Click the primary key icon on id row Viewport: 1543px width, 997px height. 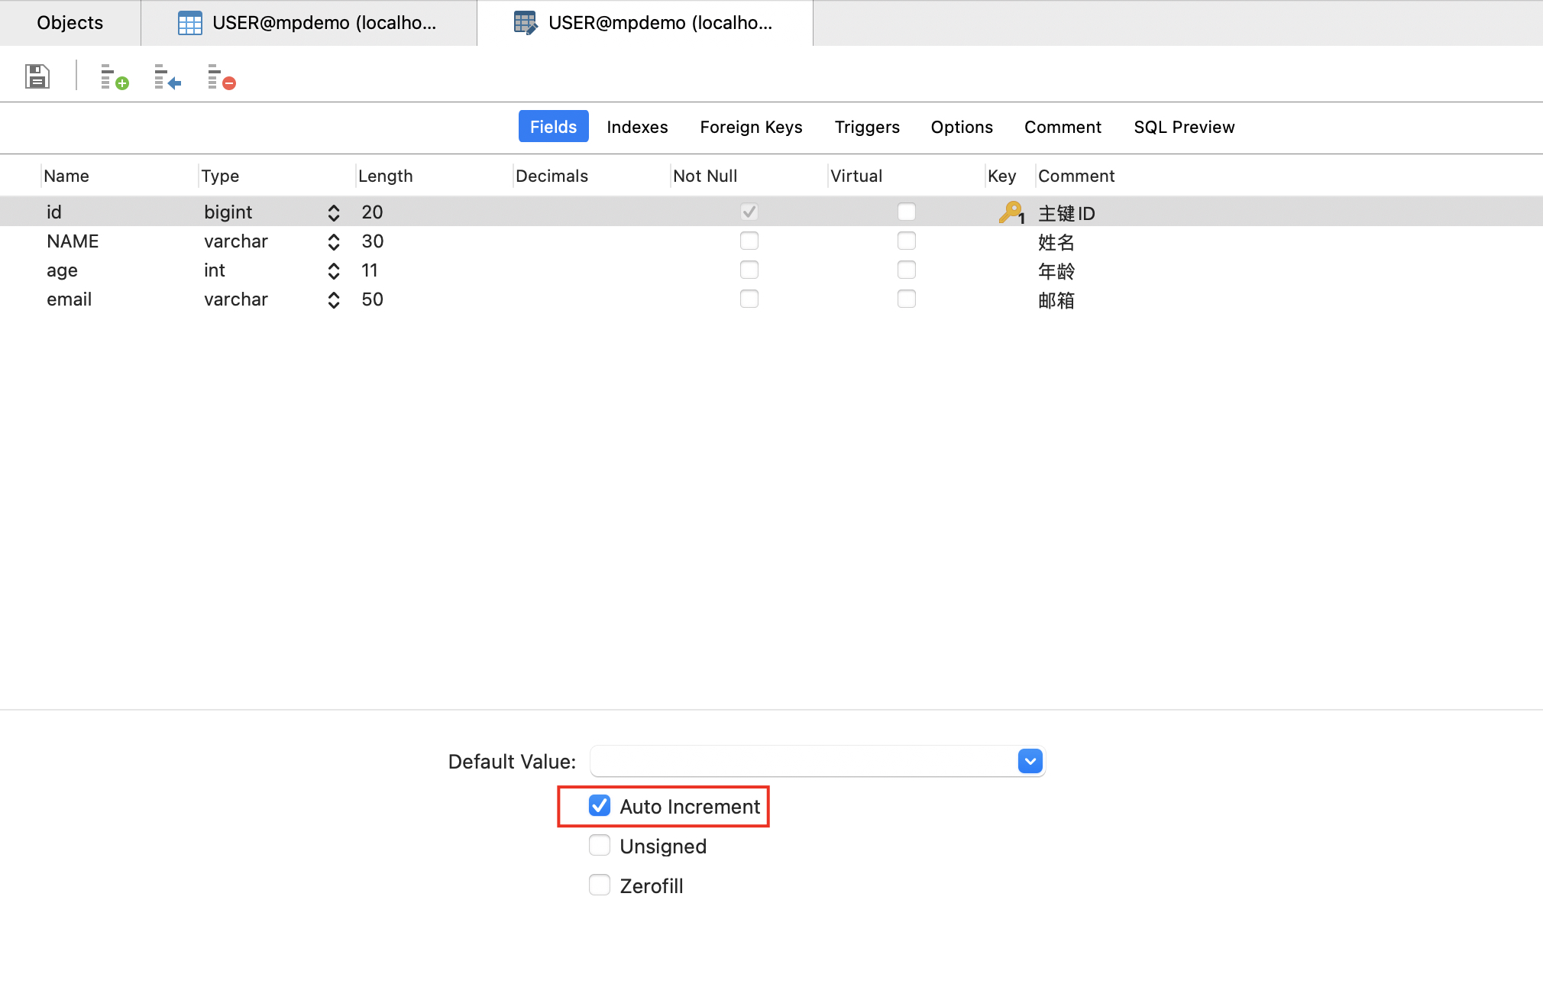point(1010,212)
